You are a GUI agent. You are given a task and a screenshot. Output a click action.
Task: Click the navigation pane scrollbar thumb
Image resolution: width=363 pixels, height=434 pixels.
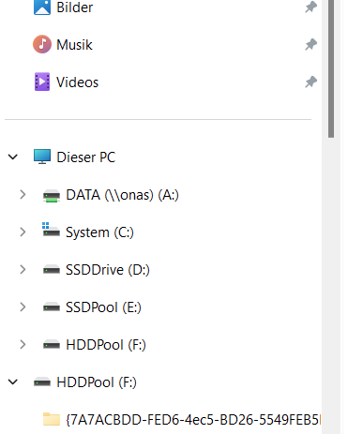tap(331, 68)
